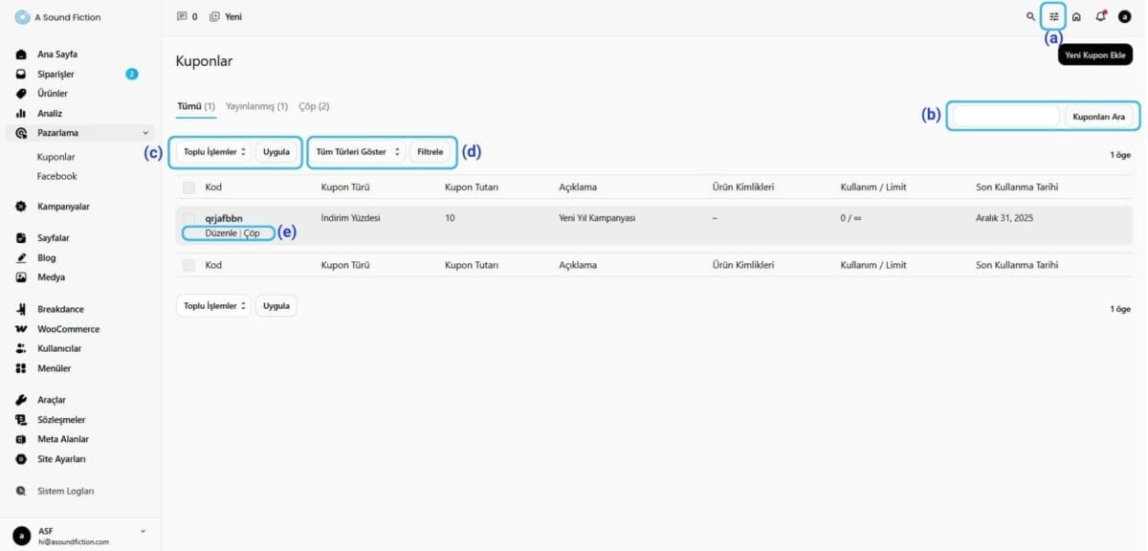Screen dimensions: 1148x551
Task: Click Düzenle link under qrjafbbn
Action: 221,233
